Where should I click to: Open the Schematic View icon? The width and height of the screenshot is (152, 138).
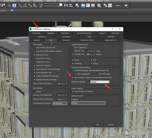coord(93,5)
